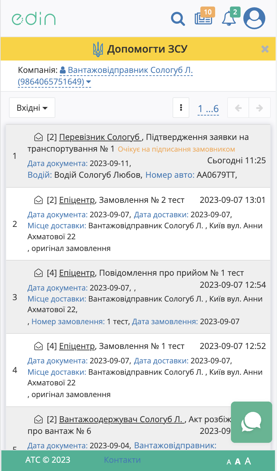Open the notifications bell icon

click(x=229, y=19)
